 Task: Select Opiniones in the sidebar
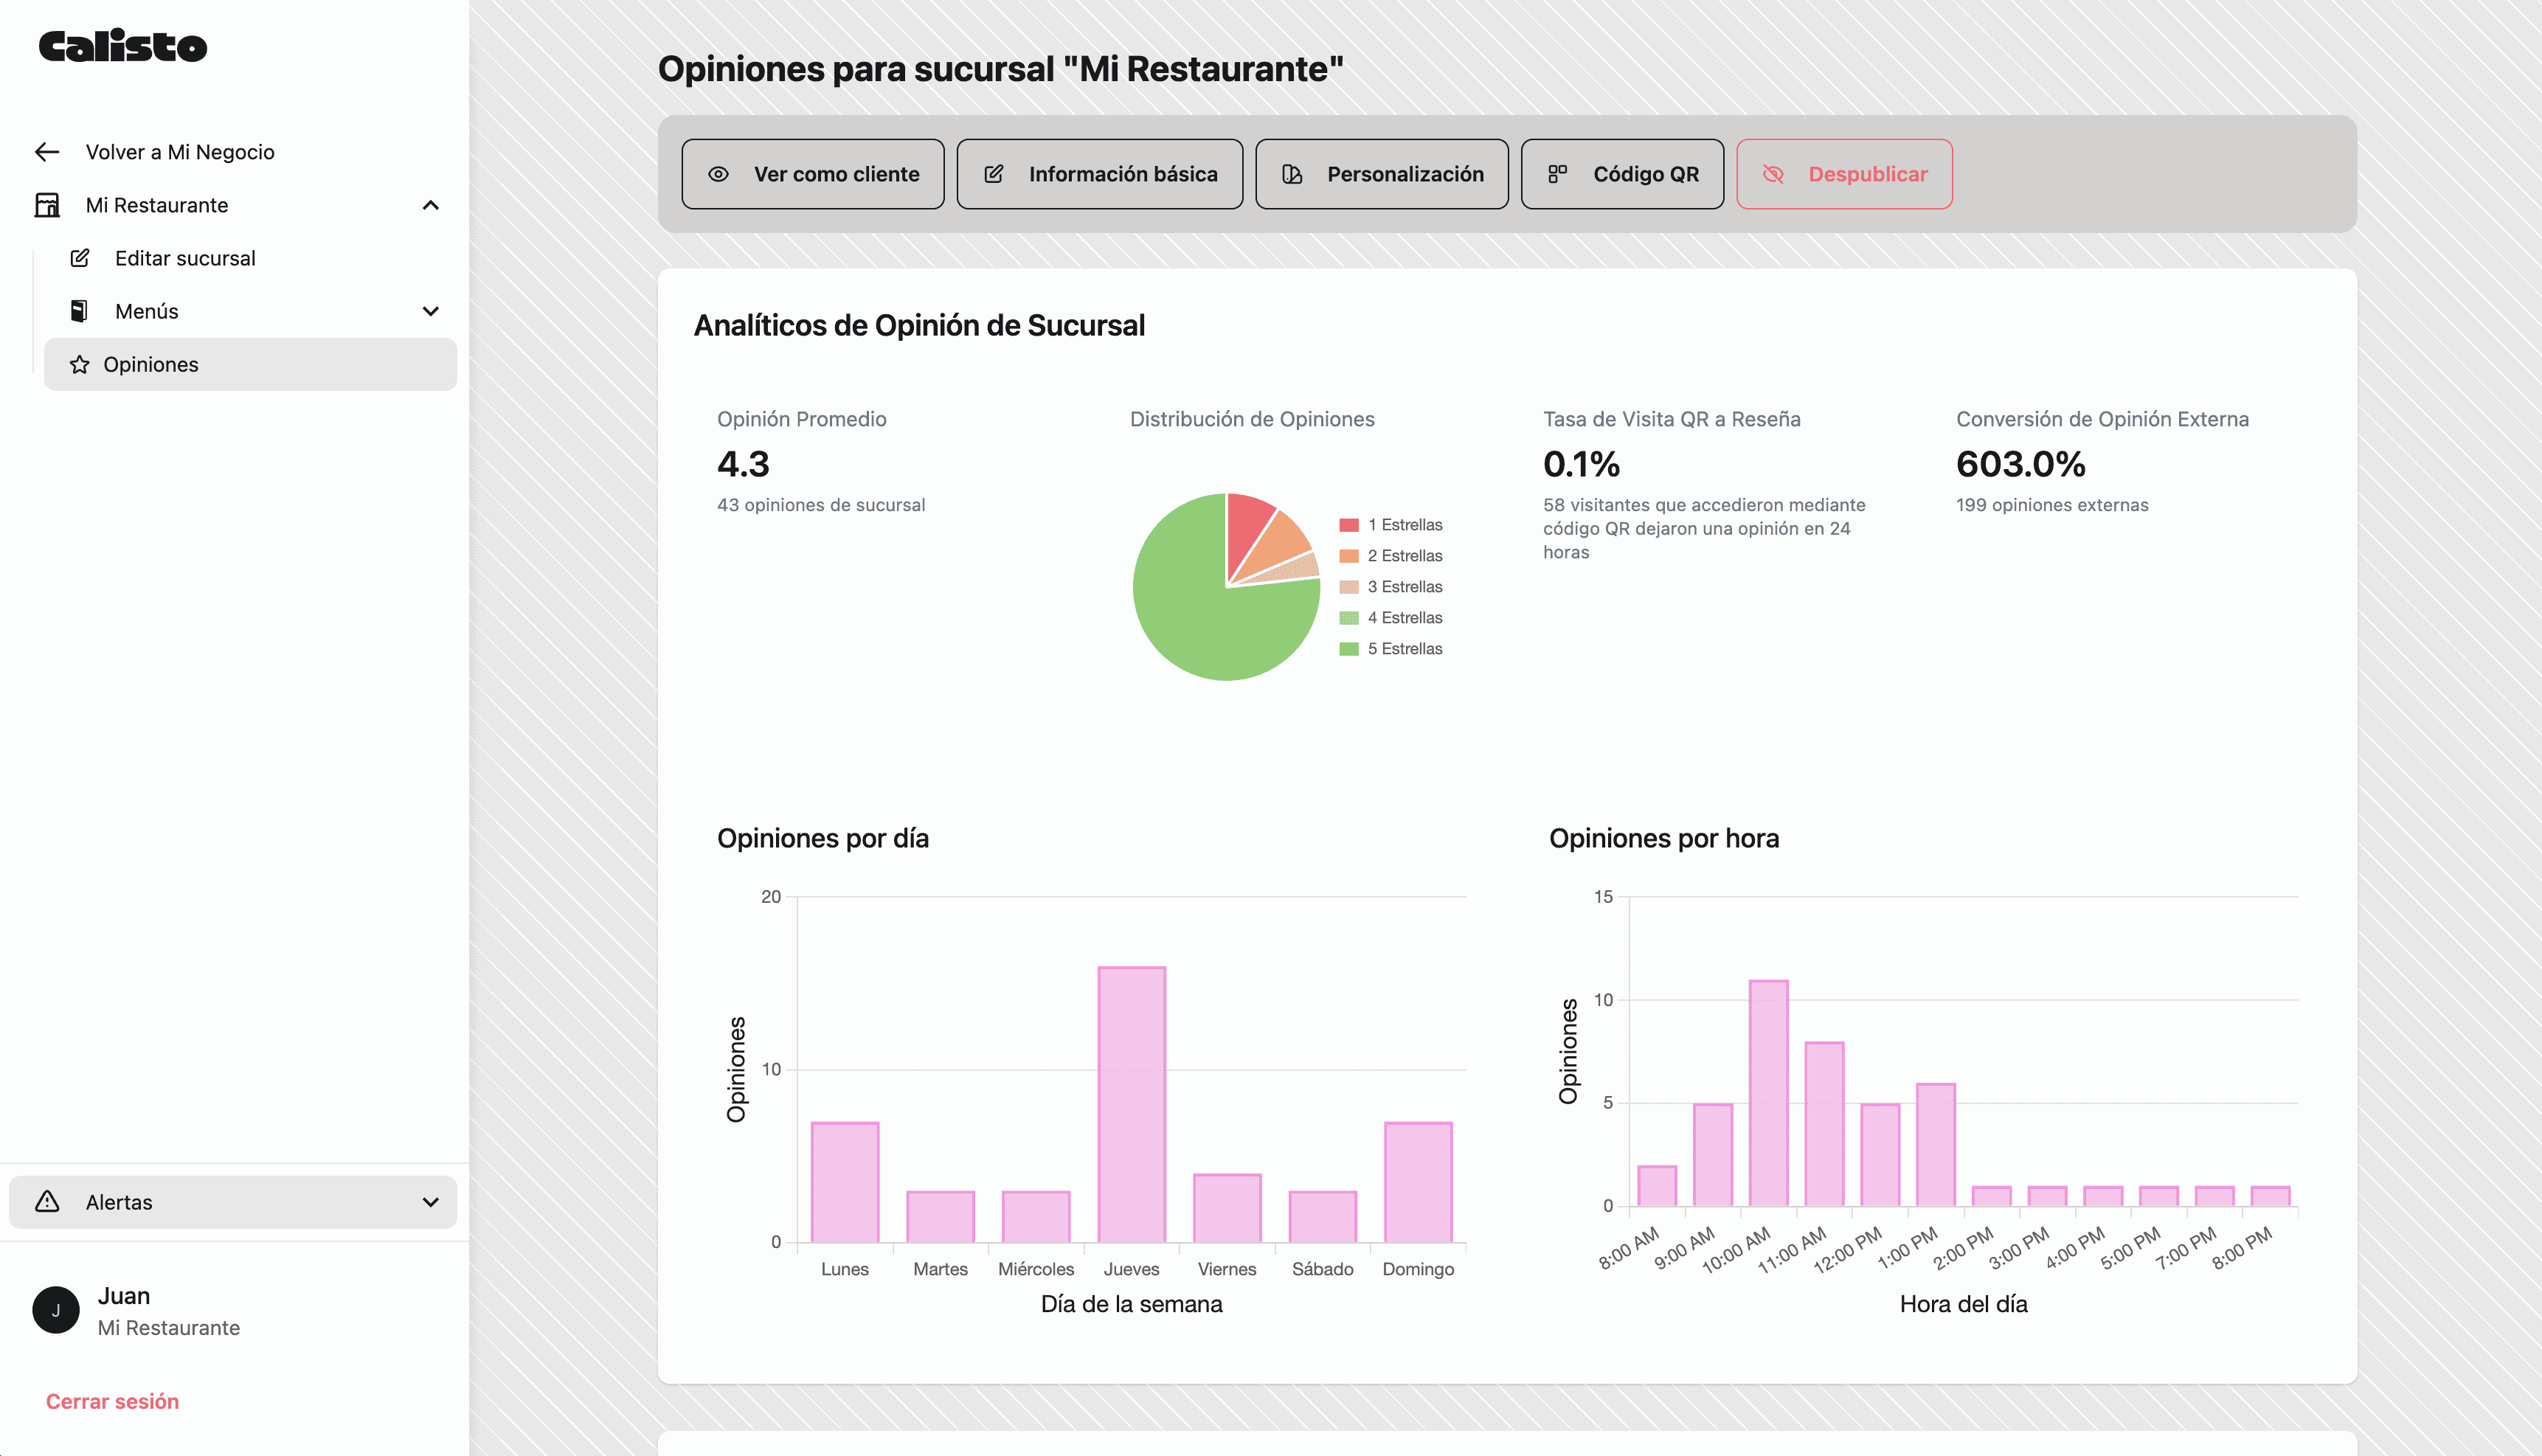[x=151, y=365]
